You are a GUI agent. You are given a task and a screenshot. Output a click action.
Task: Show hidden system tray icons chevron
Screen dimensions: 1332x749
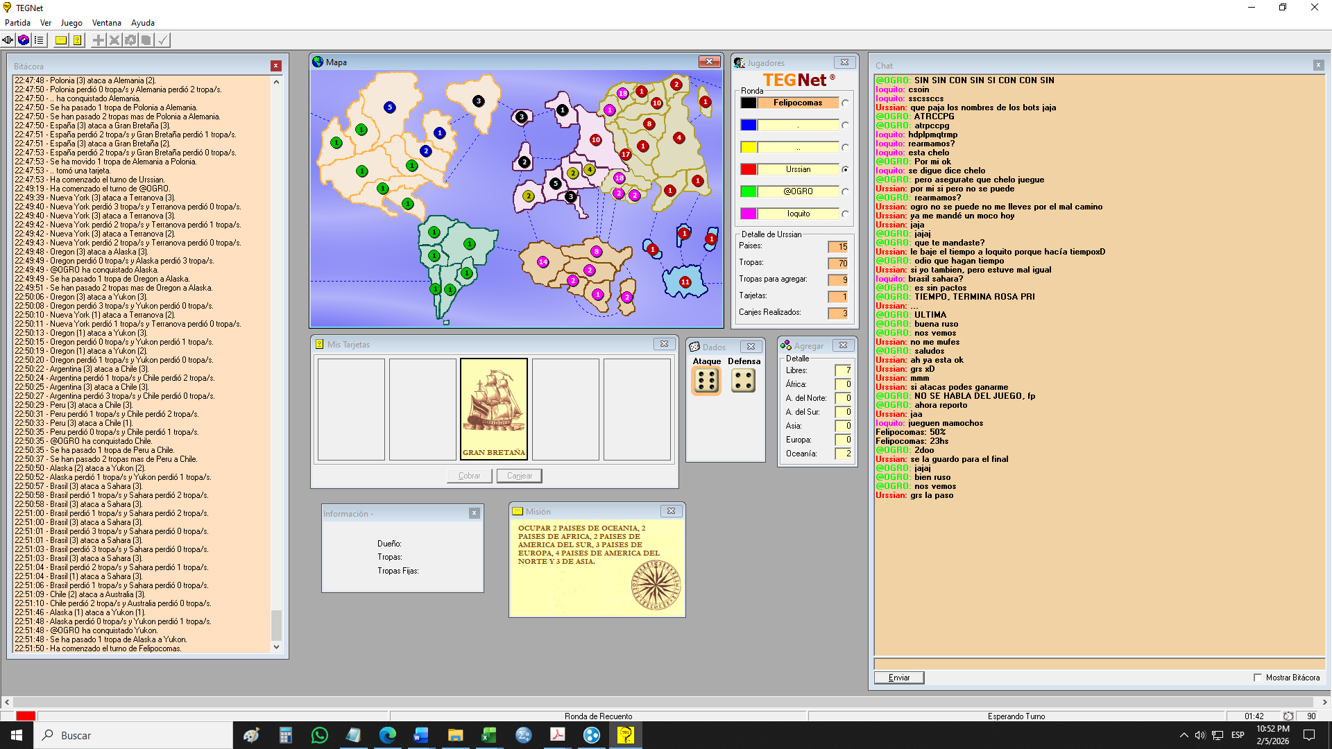[x=1184, y=735]
